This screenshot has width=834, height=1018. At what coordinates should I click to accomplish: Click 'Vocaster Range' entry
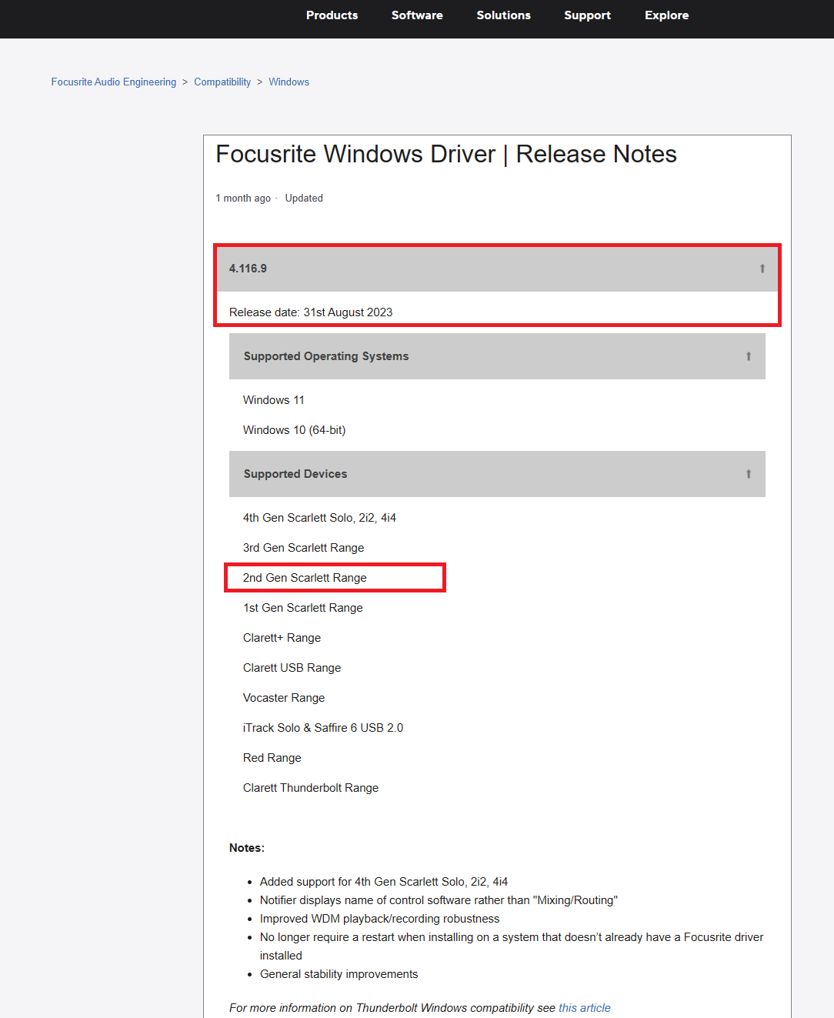284,698
